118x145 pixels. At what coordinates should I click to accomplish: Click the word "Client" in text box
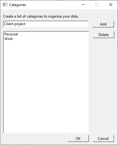[x=9, y=24]
